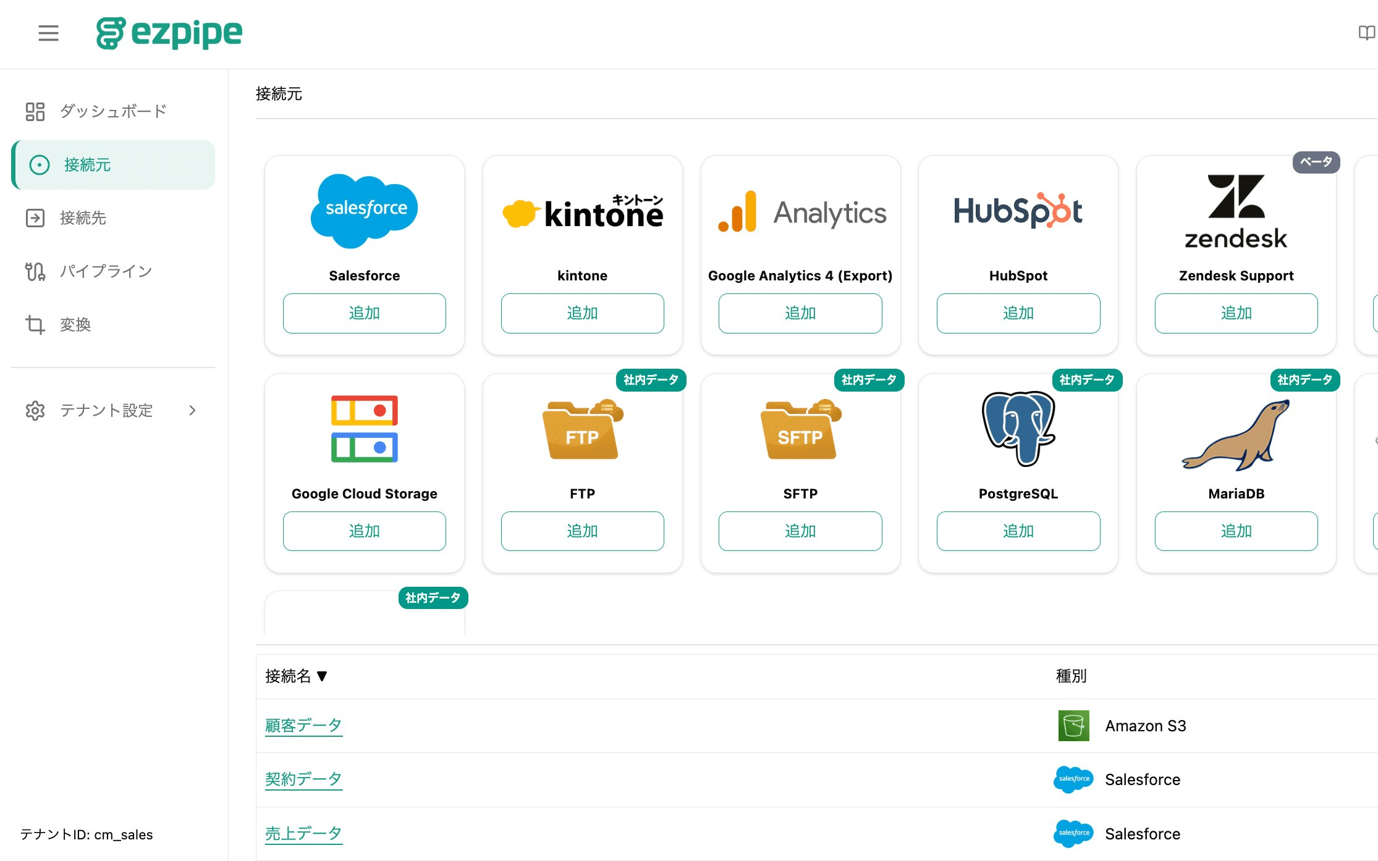
Task: Click 追加 under SFTP
Action: coord(800,531)
